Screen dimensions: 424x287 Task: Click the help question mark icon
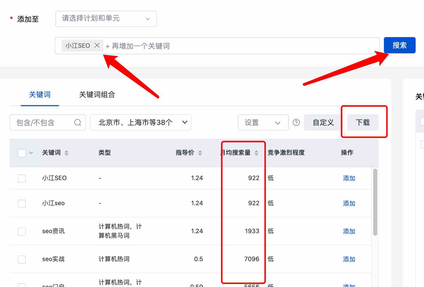(296, 123)
